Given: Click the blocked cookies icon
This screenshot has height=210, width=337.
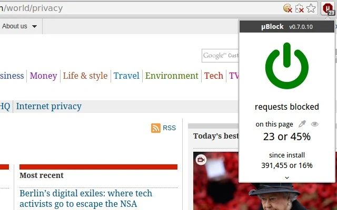Looking at the screenshot, I should [x=288, y=8].
